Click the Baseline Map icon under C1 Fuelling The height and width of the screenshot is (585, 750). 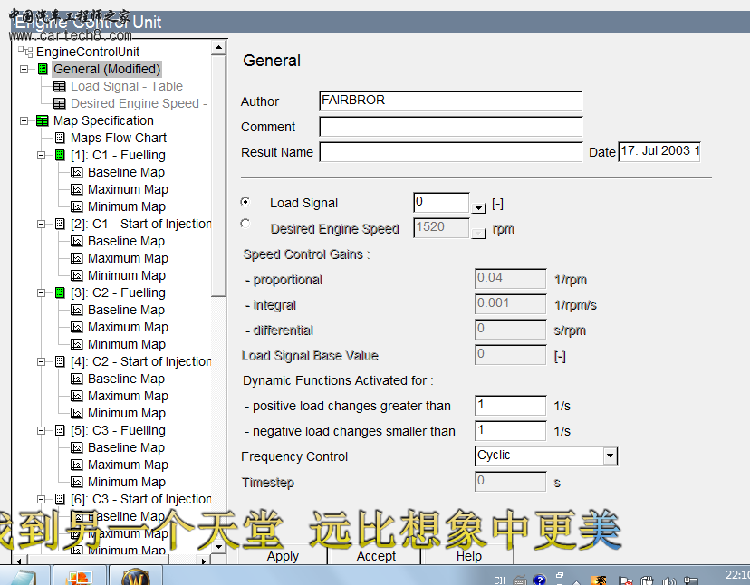point(76,173)
